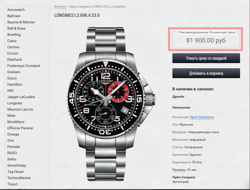Screen dimensions: 250x190
Task: Go to the Frederique Constant brand
Action: pyautogui.click(x=24, y=66)
